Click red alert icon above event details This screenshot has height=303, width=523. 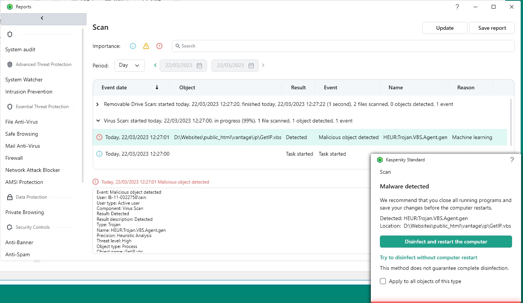click(96, 182)
